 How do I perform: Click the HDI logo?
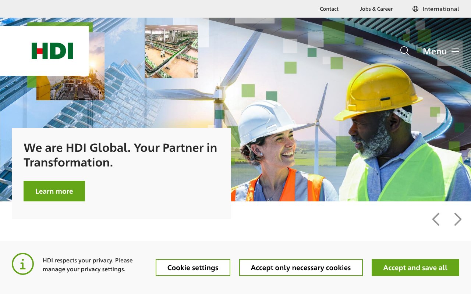[53, 50]
